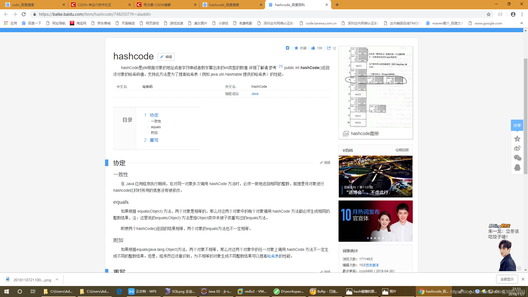Open the 淘宝网 bookmark

click(78, 23)
